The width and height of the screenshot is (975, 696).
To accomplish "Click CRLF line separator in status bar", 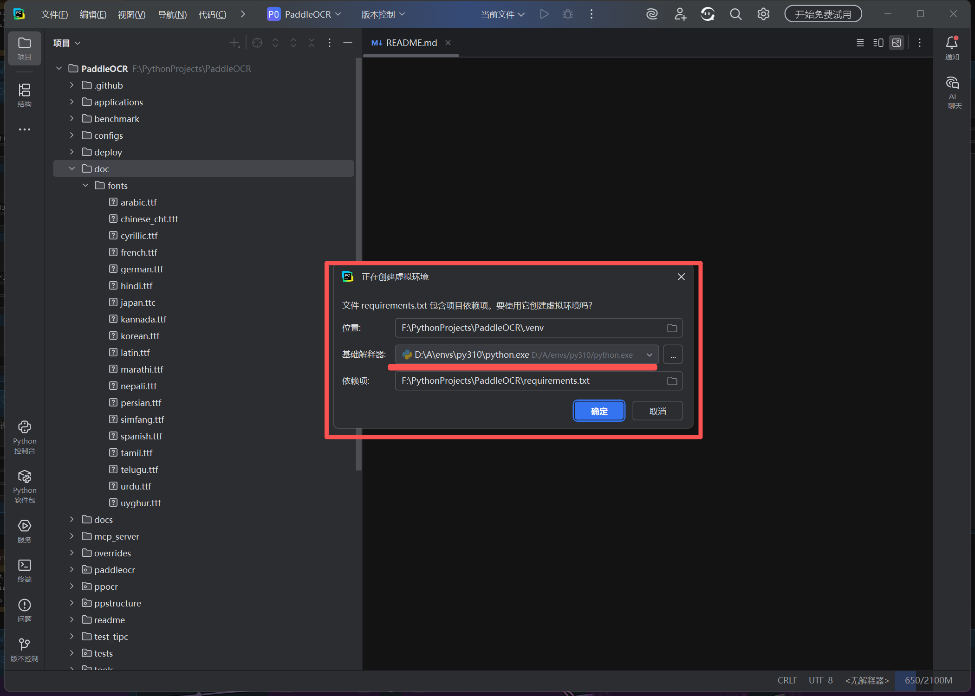I will click(x=787, y=680).
